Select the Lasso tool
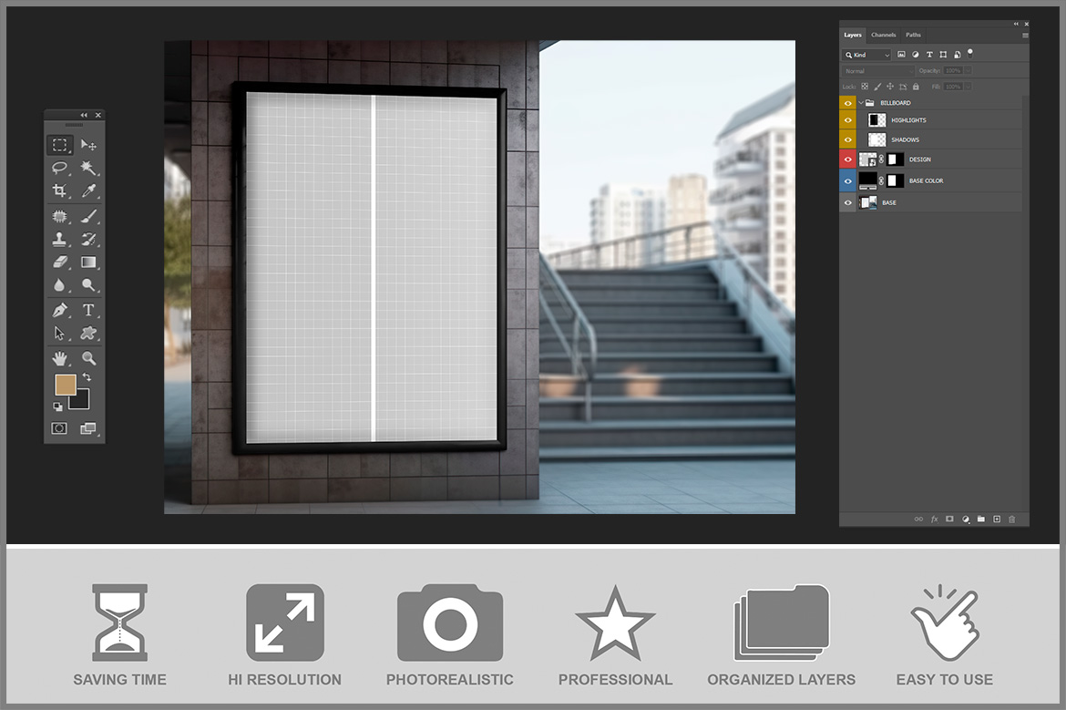The height and width of the screenshot is (710, 1066). click(59, 168)
